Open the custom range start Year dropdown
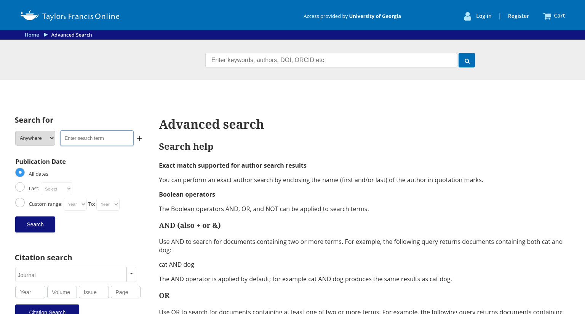Viewport: 585px width, 314px height. click(x=75, y=204)
